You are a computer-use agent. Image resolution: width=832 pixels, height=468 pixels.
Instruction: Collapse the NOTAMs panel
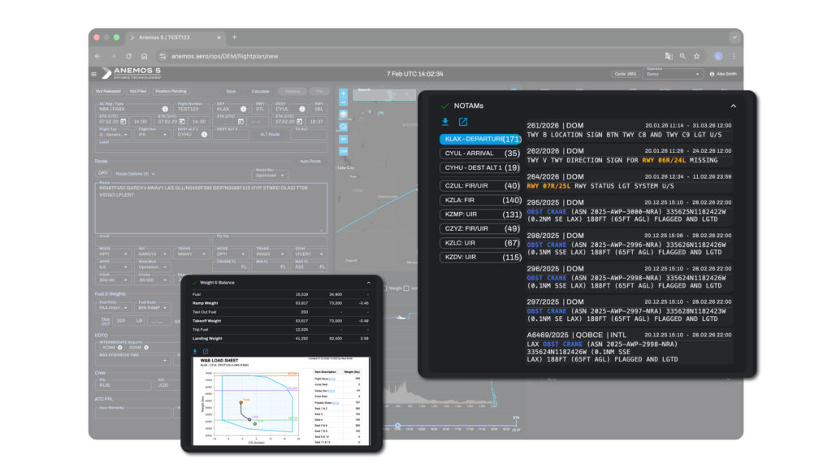pyautogui.click(x=733, y=106)
